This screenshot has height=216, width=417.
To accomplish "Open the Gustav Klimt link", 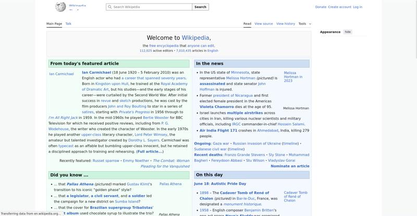I will (x=138, y=184).
